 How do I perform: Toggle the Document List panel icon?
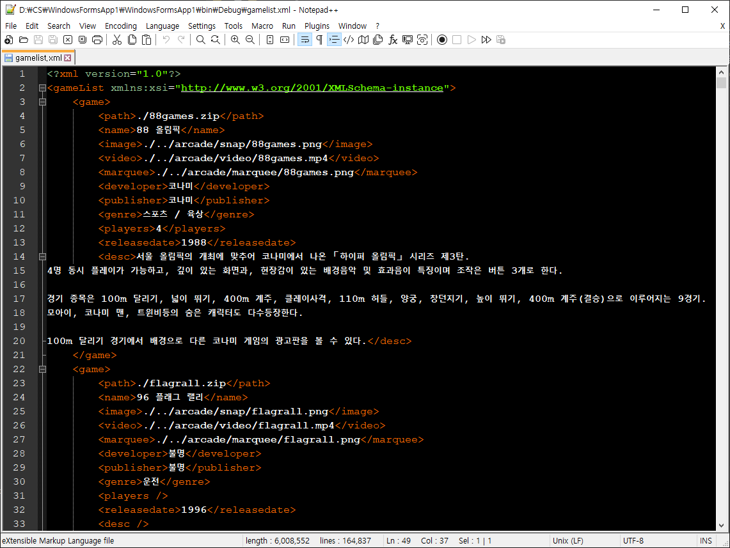378,40
